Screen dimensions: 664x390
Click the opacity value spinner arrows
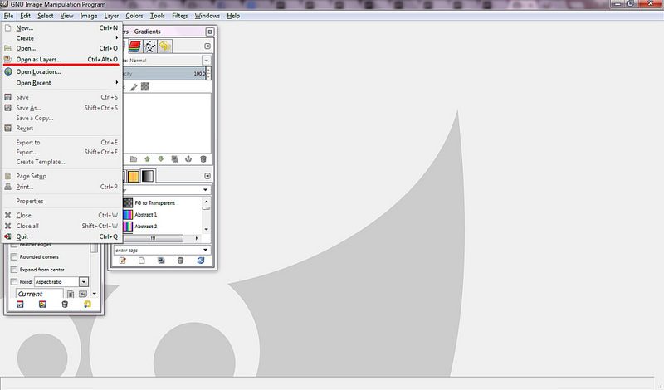coord(208,73)
